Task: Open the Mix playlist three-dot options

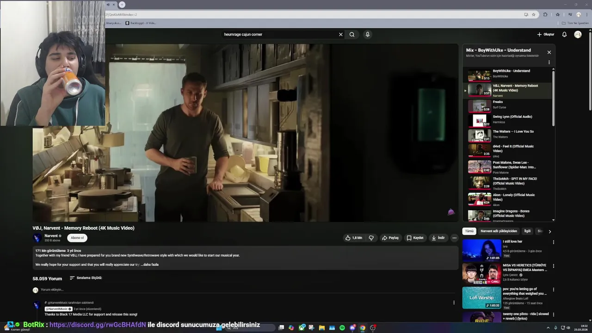Action: pyautogui.click(x=549, y=62)
